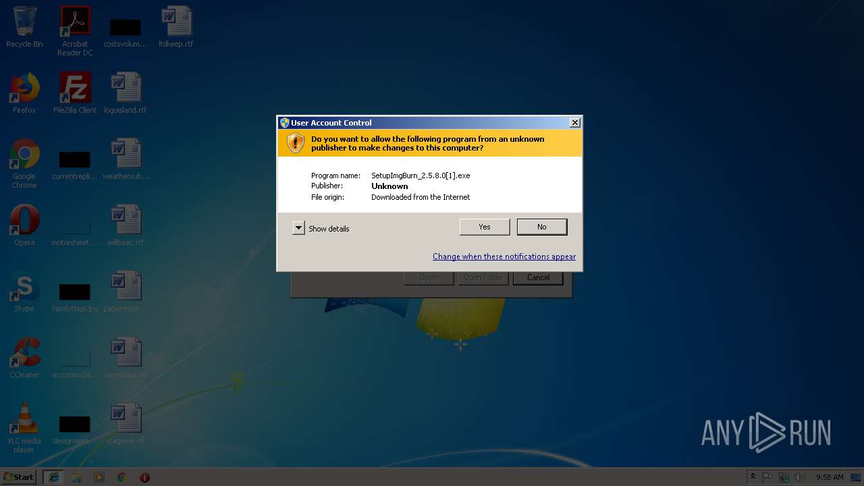Click No to deny the program
This screenshot has width=864, height=486.
click(x=542, y=227)
